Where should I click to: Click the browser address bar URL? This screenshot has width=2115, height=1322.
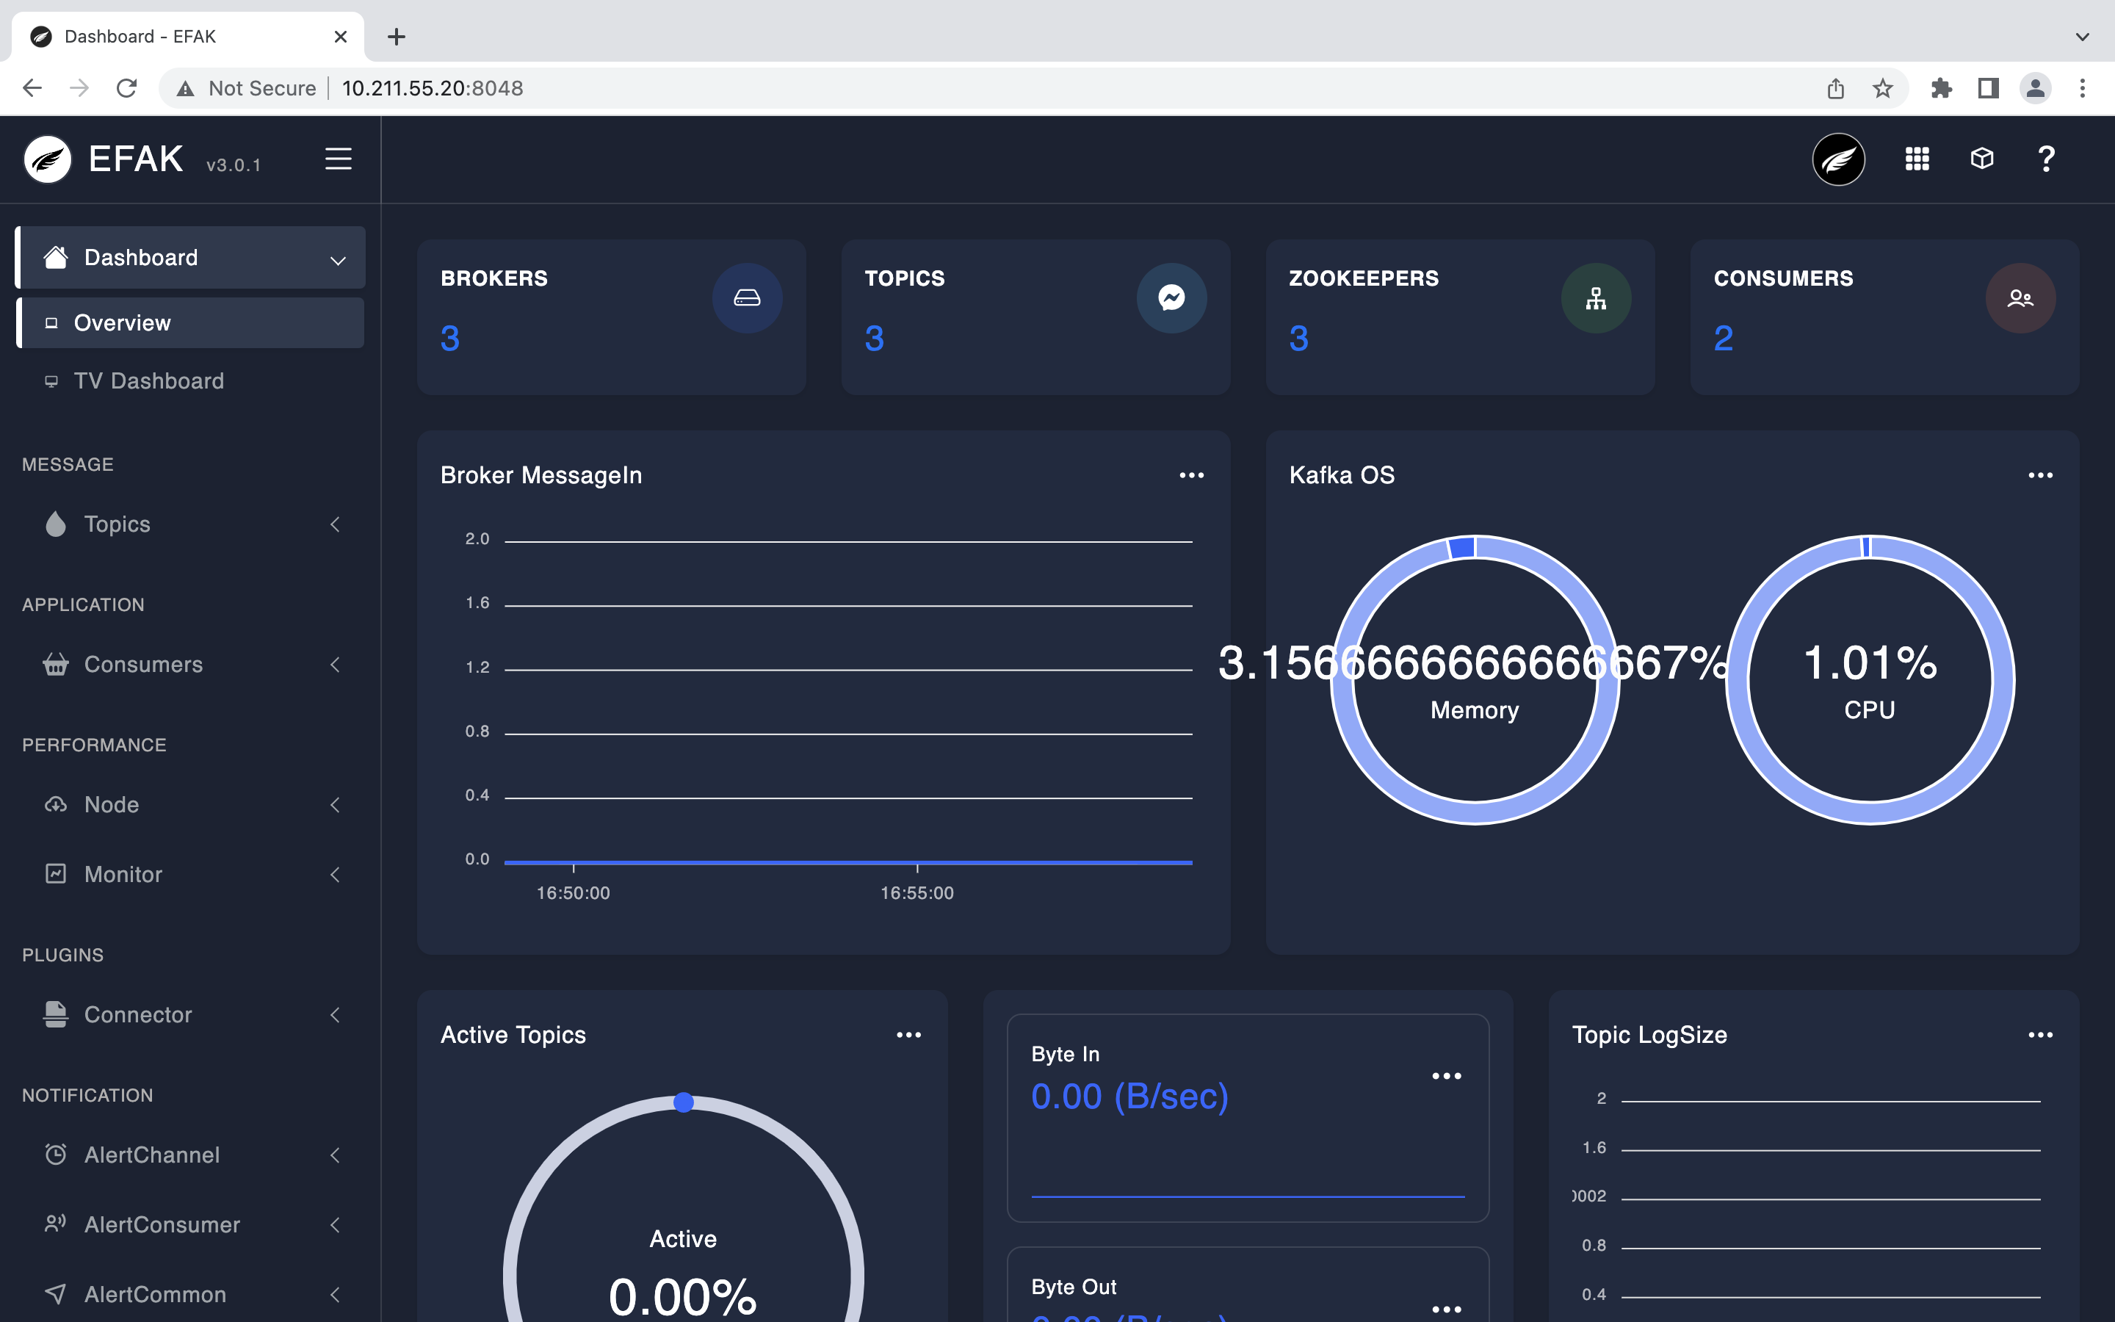click(432, 88)
